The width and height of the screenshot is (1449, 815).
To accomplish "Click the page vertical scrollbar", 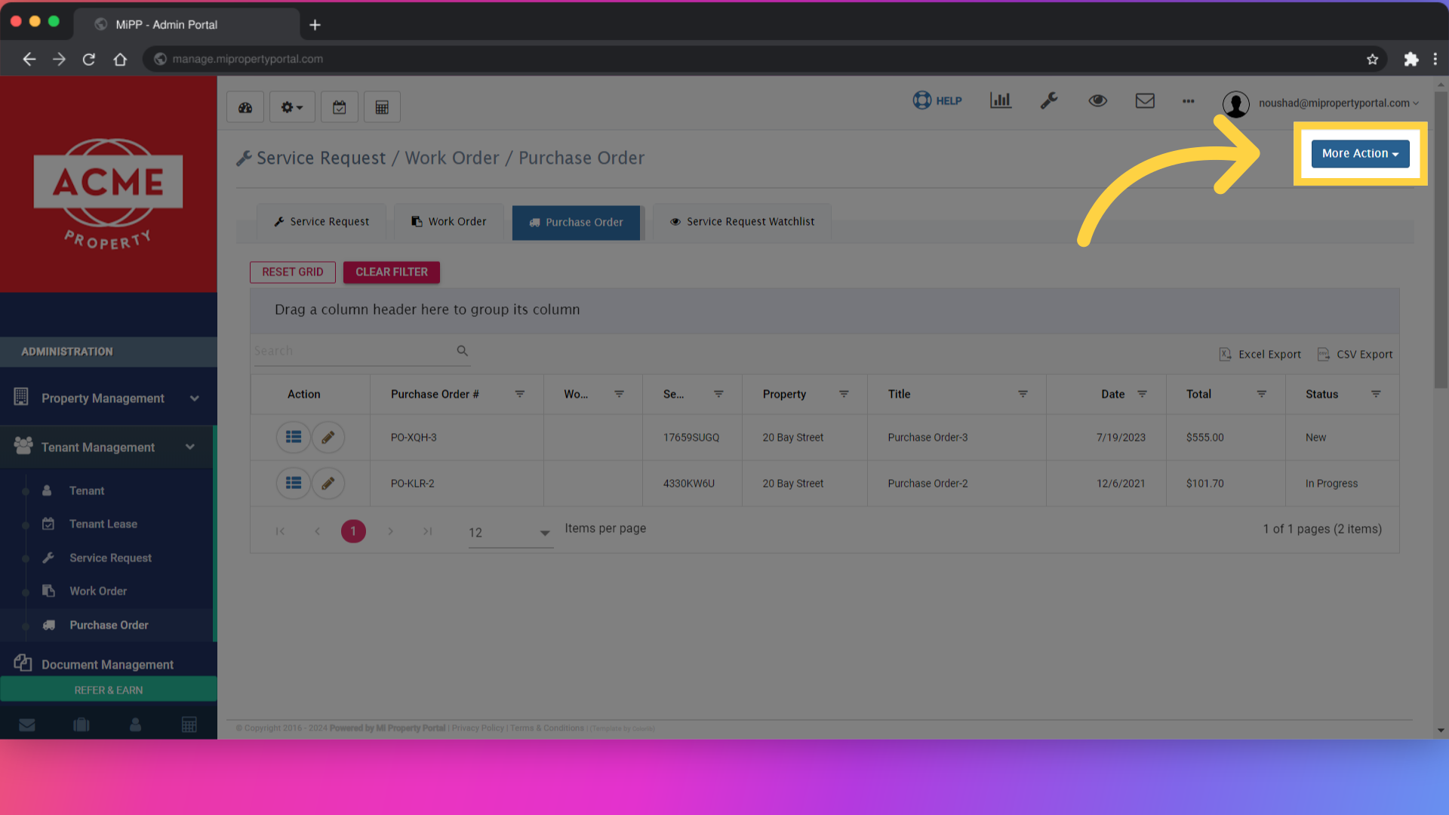I will pos(1441,241).
